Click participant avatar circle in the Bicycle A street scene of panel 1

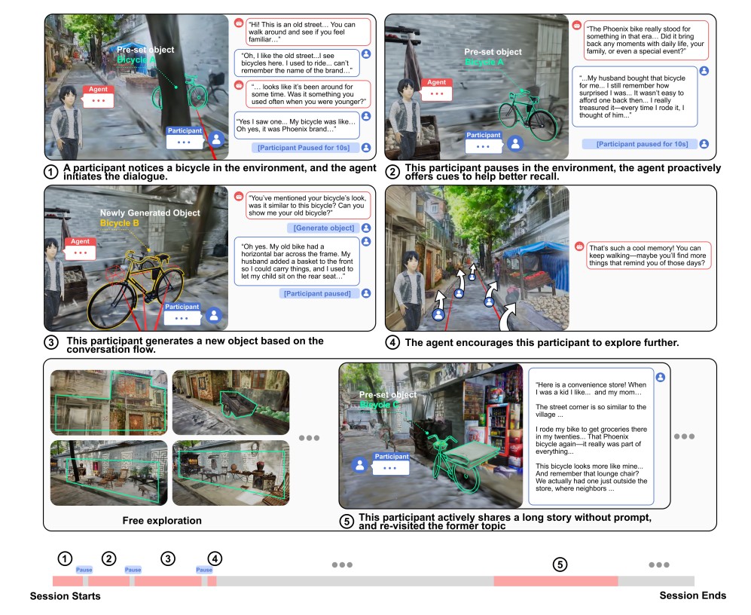coord(216,139)
